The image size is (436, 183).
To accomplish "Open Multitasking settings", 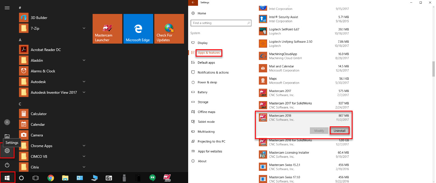I will [203, 132].
